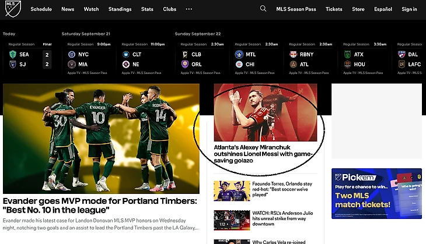Open MLS Season Pass link
Image resolution: width=426 pixels, height=244 pixels.
[296, 9]
